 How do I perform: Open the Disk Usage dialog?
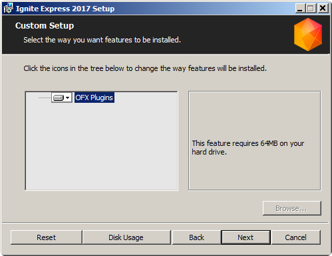tap(126, 237)
